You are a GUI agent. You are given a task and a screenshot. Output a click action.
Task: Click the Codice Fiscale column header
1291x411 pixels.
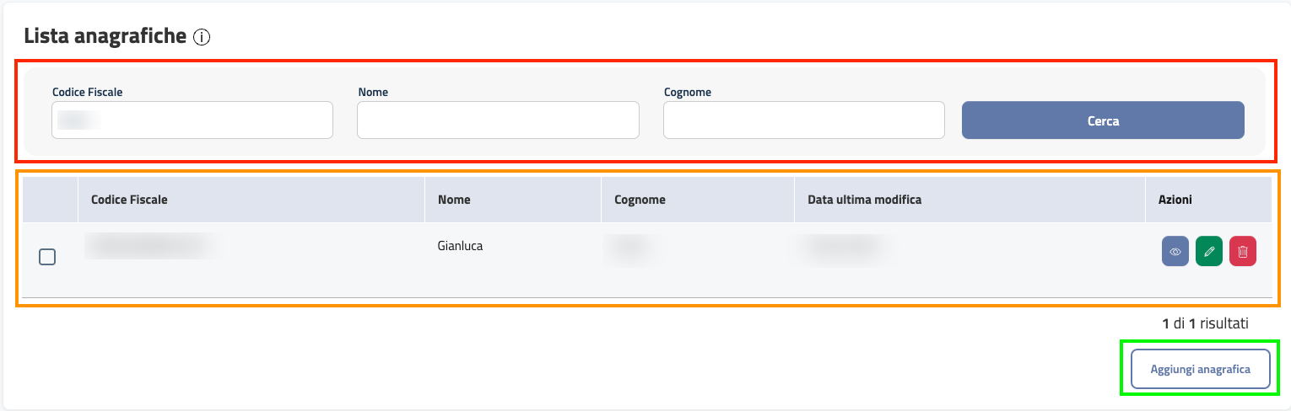coord(129,200)
